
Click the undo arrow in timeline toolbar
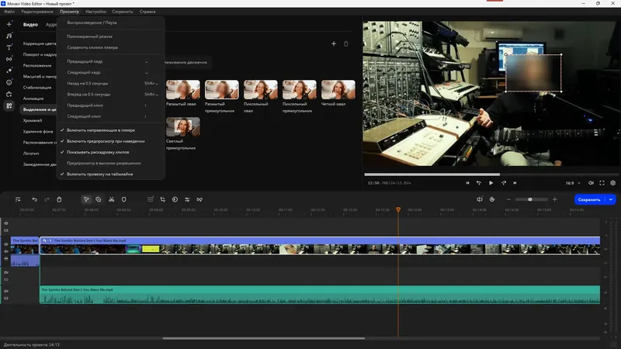35,199
